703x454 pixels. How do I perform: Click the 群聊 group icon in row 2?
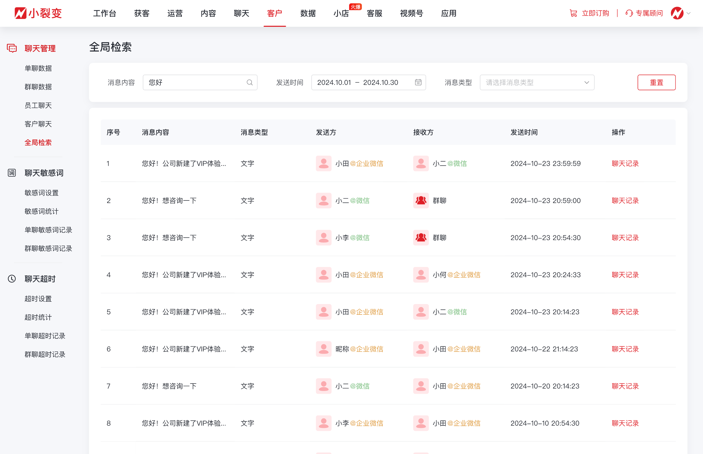tap(421, 200)
